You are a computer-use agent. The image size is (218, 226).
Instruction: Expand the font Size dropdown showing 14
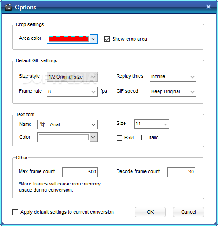[152, 124]
